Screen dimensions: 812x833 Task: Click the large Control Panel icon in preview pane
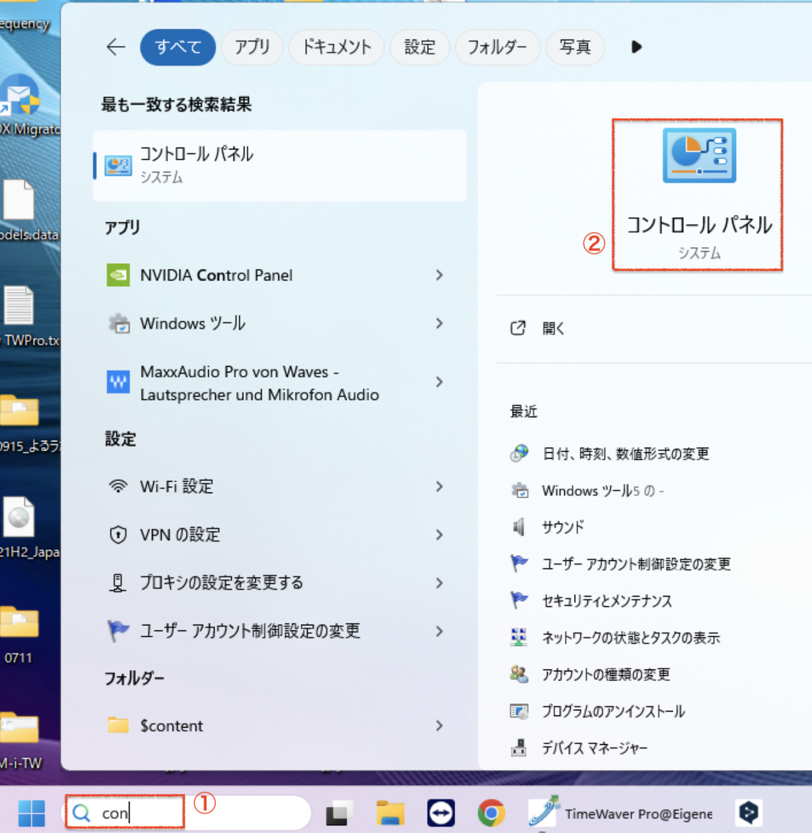pos(699,155)
